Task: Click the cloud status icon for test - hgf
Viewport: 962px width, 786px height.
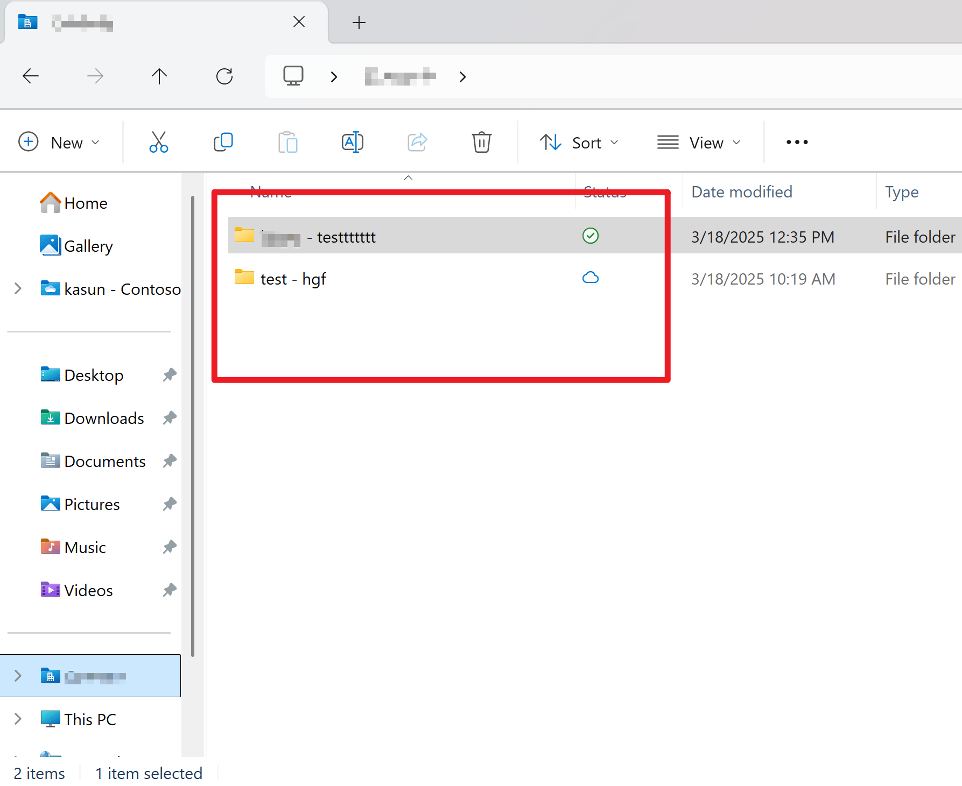Action: [x=591, y=278]
